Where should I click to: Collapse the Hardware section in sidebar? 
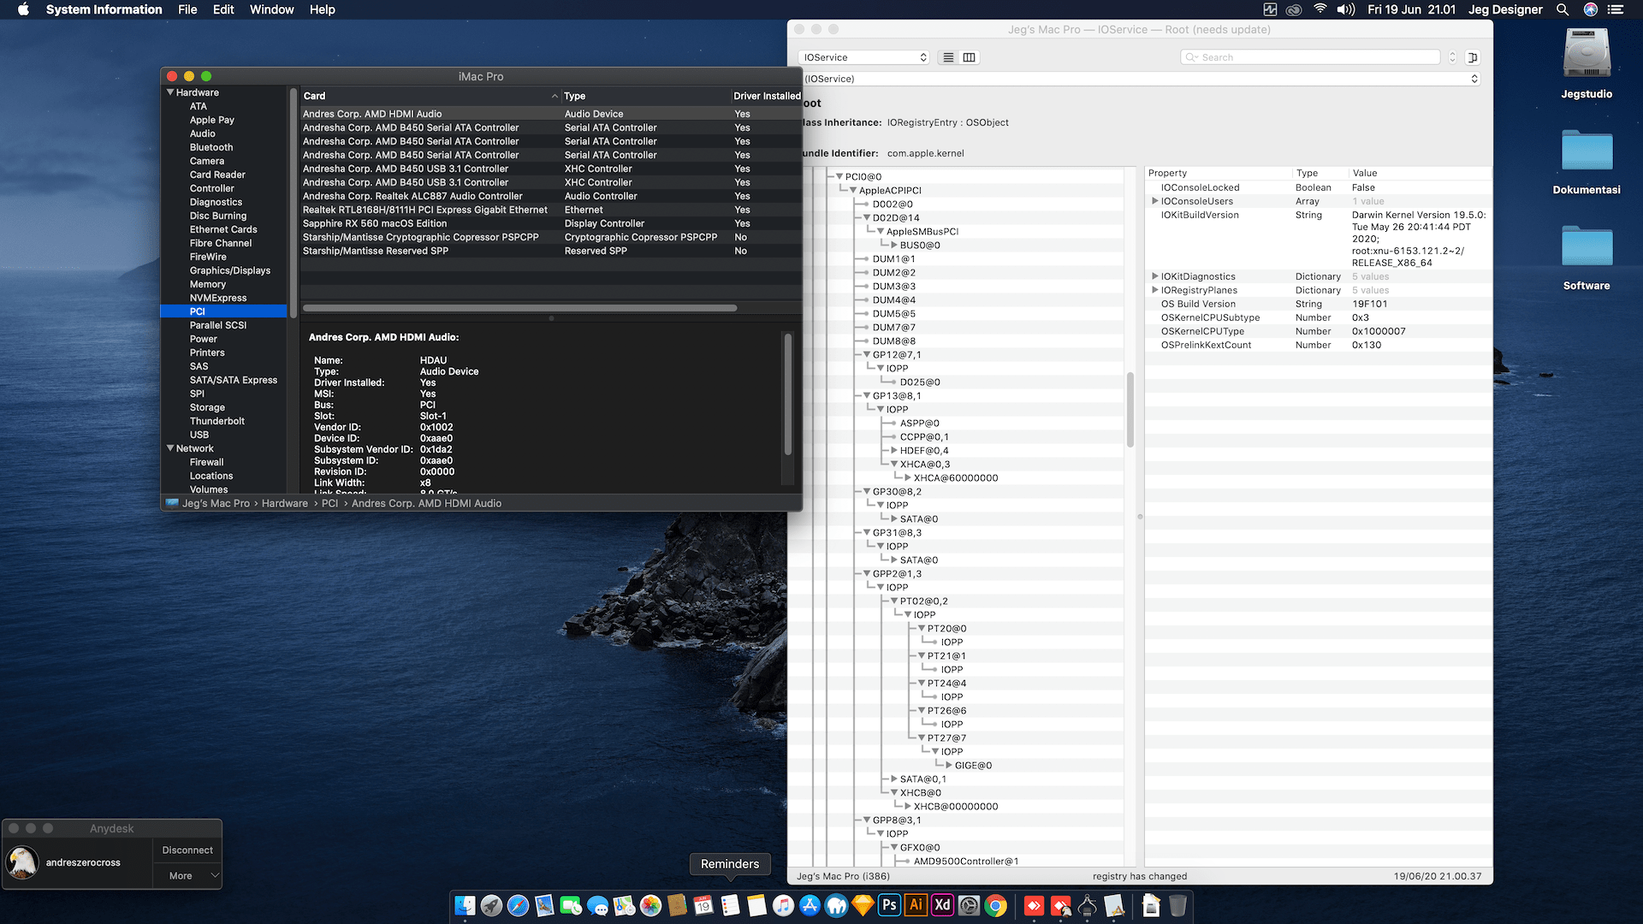pyautogui.click(x=170, y=92)
